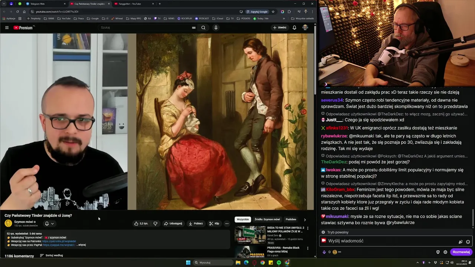Screen dimensions: 475x267
Task: Show hidden system tray icons chevron
Action: click(417, 263)
